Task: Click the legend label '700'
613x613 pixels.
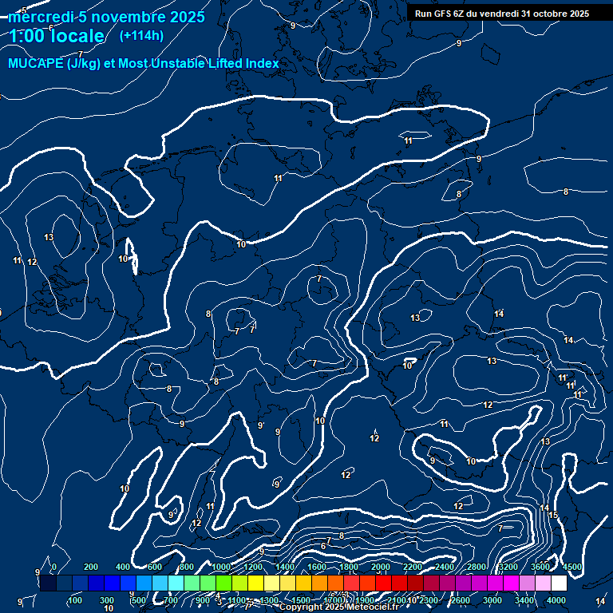Action: pyautogui.click(x=171, y=600)
